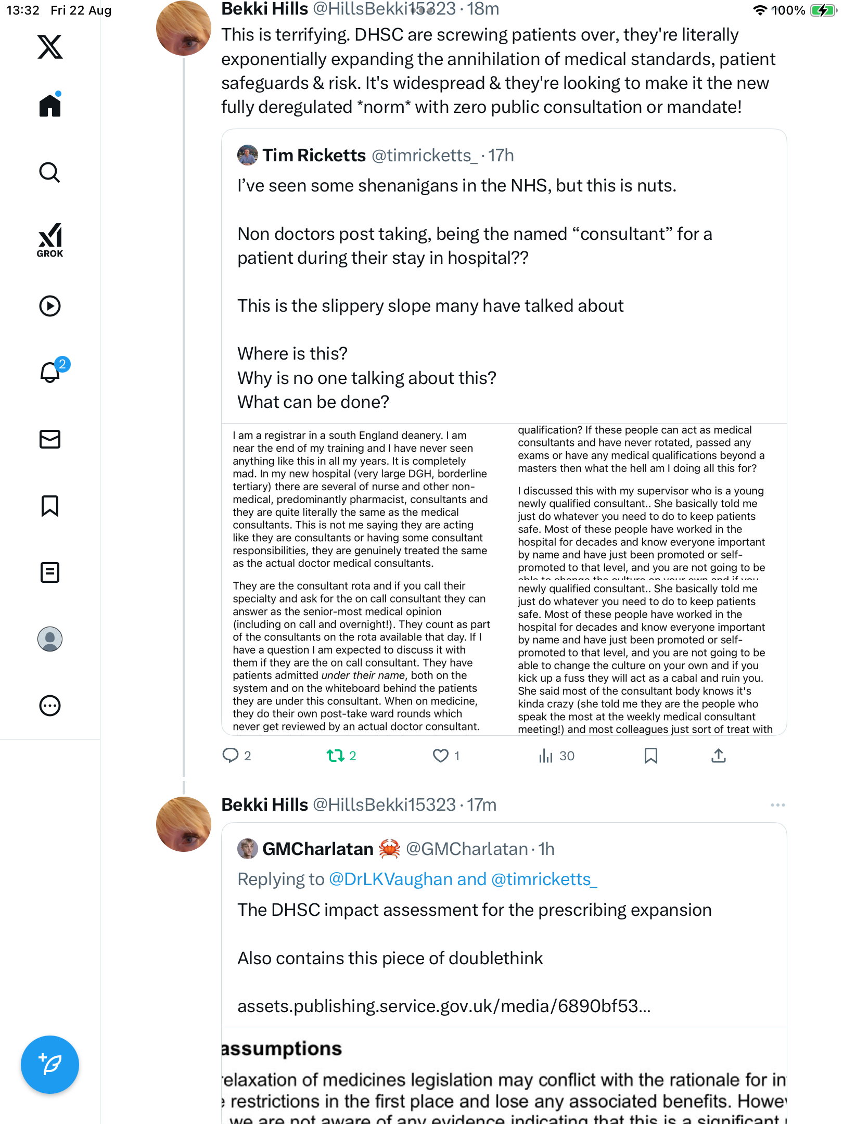Share Bekki Hills' post
The height and width of the screenshot is (1124, 843).
pos(719,756)
